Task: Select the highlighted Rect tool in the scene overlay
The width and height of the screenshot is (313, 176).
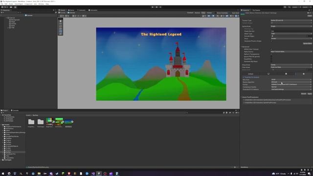Action: pyautogui.click(x=61, y=31)
